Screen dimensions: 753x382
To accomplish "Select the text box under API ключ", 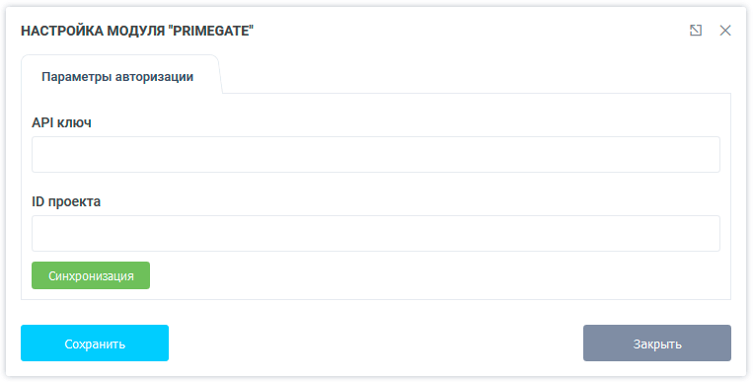I will coord(376,154).
